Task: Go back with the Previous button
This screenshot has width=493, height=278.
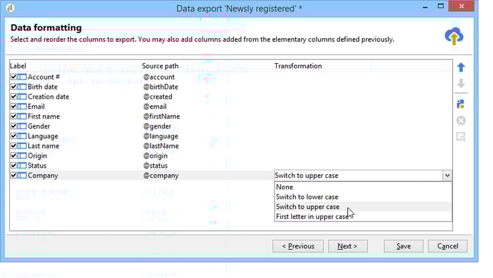Action: pyautogui.click(x=298, y=246)
